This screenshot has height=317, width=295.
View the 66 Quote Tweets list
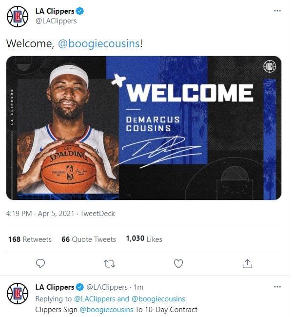(89, 239)
